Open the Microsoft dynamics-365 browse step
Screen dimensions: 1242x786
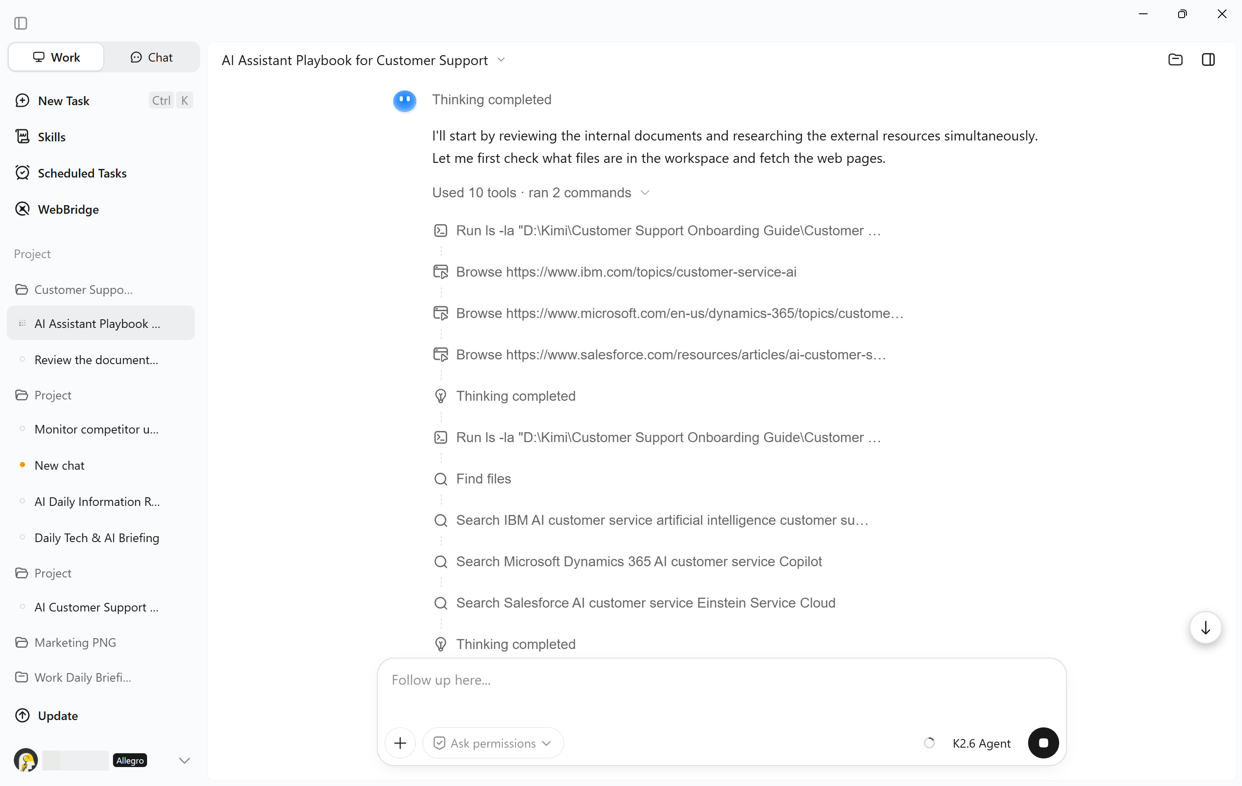click(x=669, y=313)
